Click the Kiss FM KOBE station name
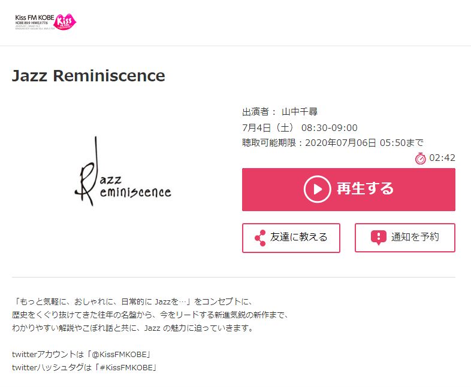This screenshot has height=387, width=471. click(35, 18)
